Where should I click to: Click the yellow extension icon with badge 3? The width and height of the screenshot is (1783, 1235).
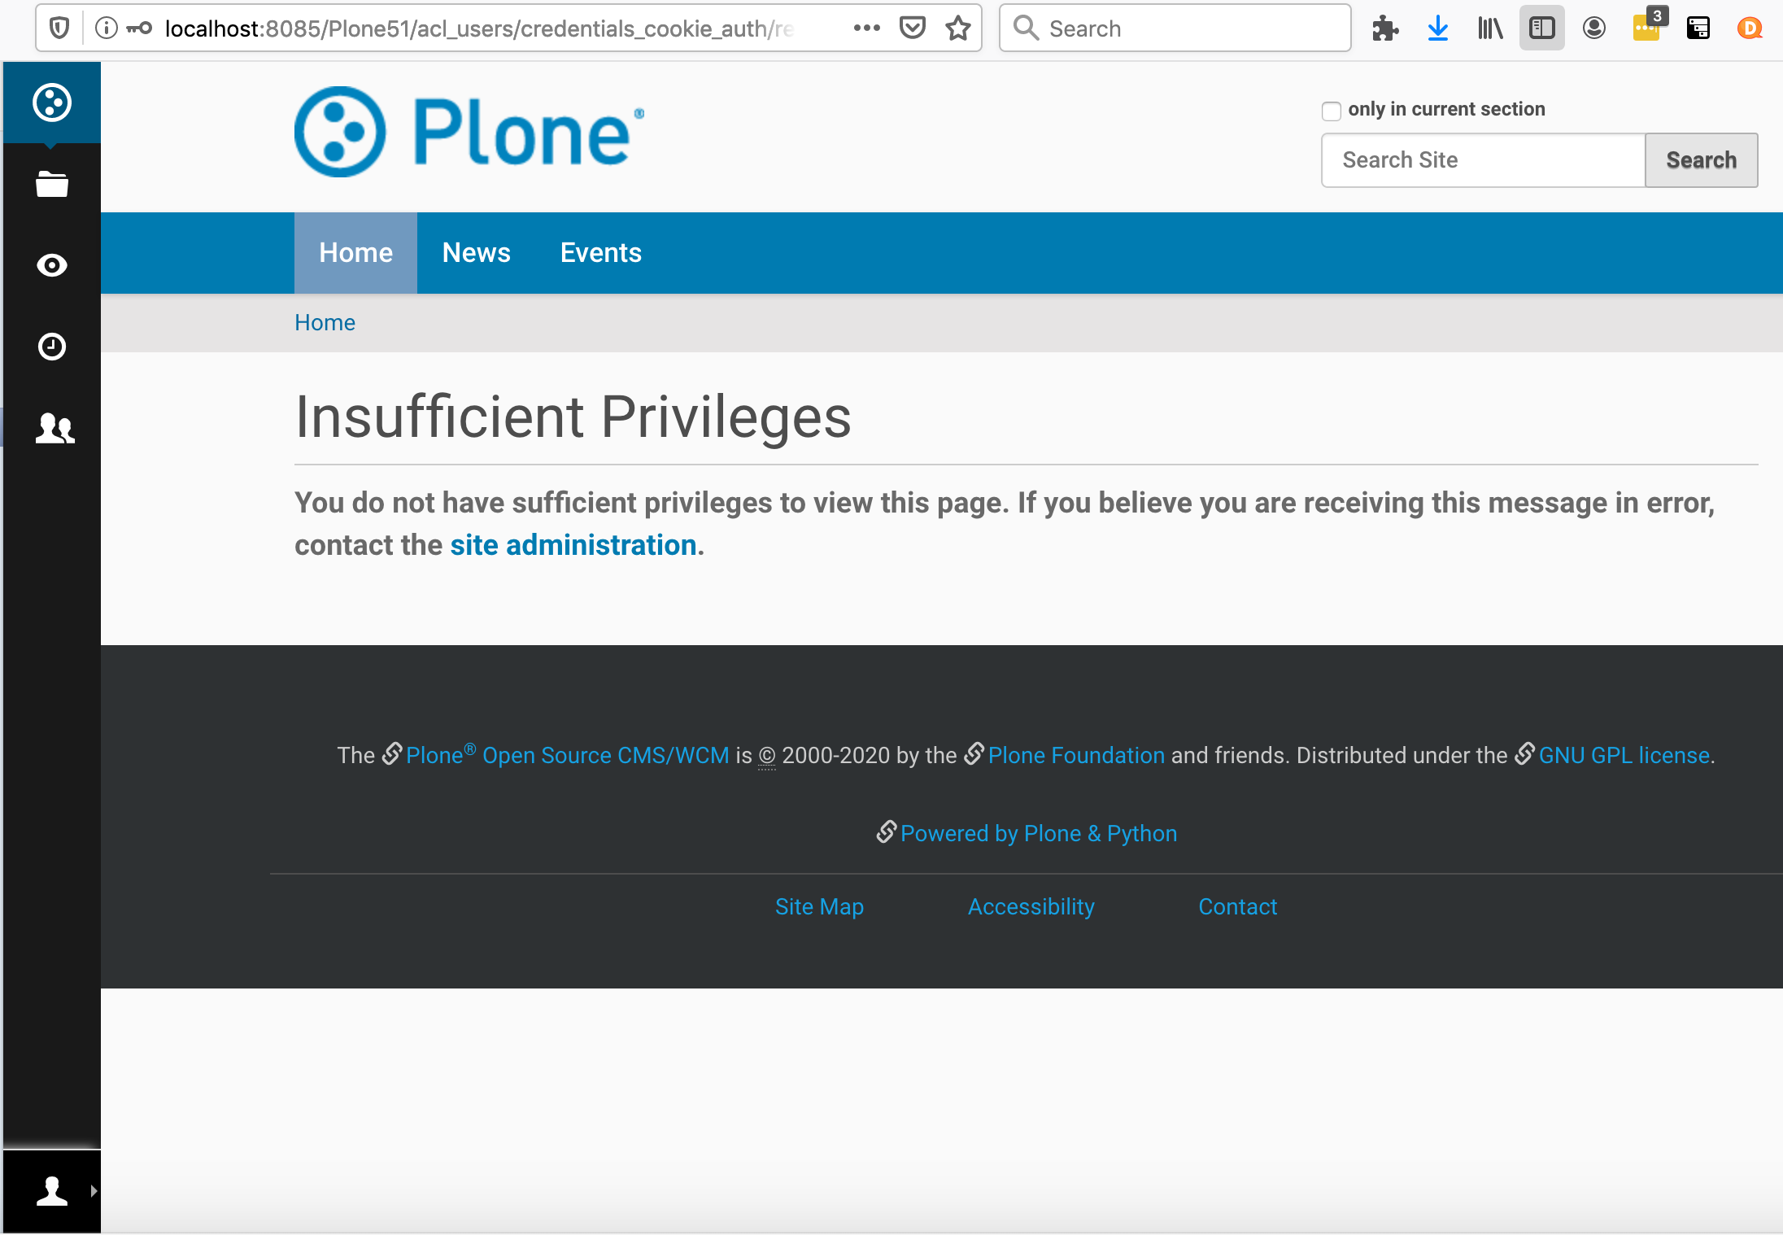(1648, 26)
